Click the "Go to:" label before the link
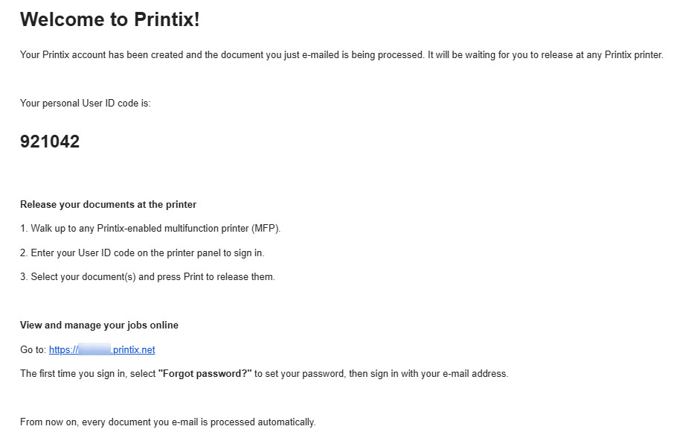 tap(33, 350)
